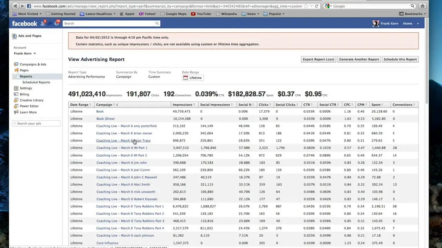Open friend requests notification icon

tap(43, 23)
